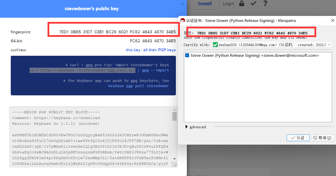Click the 'Version: Keybase Go 1.0.11' line
This screenshot has height=176, width=336.
[56, 123]
